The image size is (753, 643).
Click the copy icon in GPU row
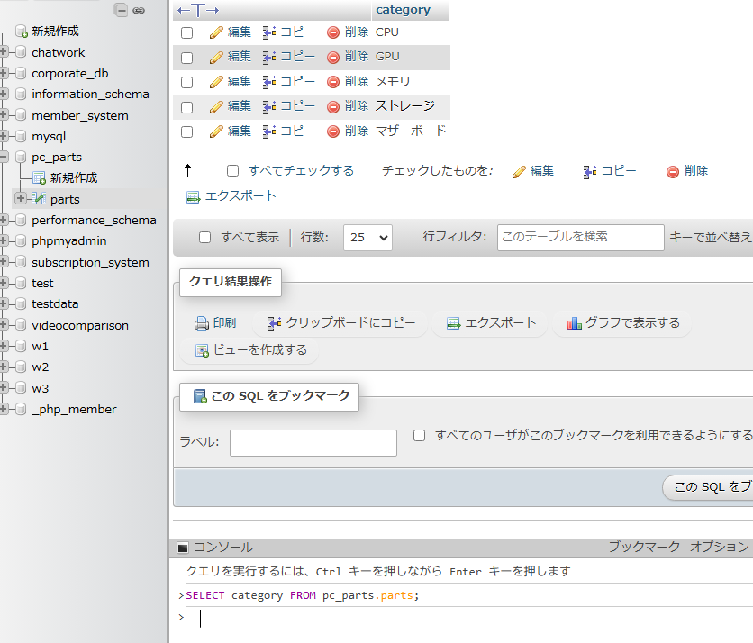click(x=269, y=57)
